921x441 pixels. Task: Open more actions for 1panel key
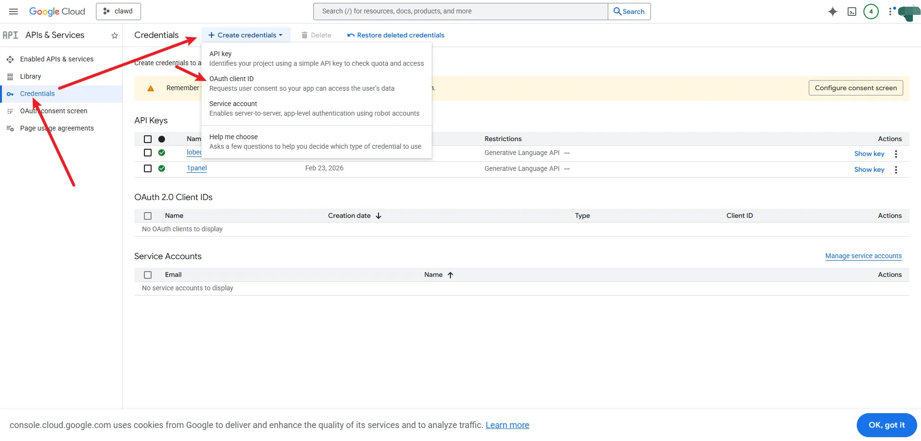point(896,169)
